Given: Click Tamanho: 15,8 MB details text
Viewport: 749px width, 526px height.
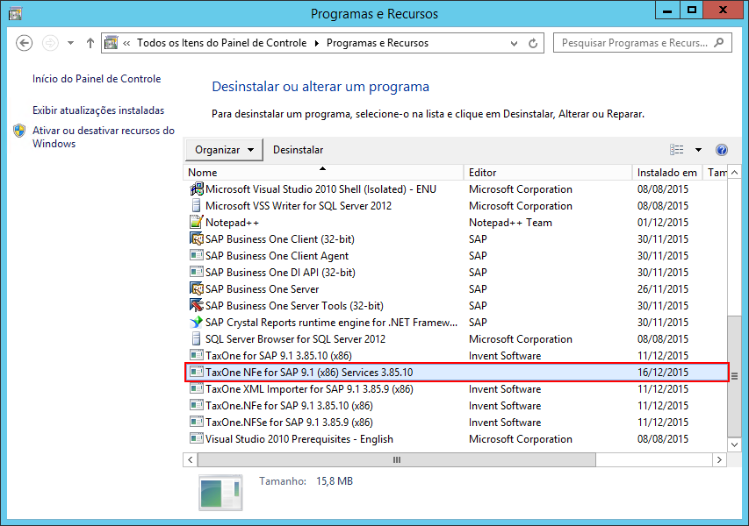Looking at the screenshot, I should point(306,481).
